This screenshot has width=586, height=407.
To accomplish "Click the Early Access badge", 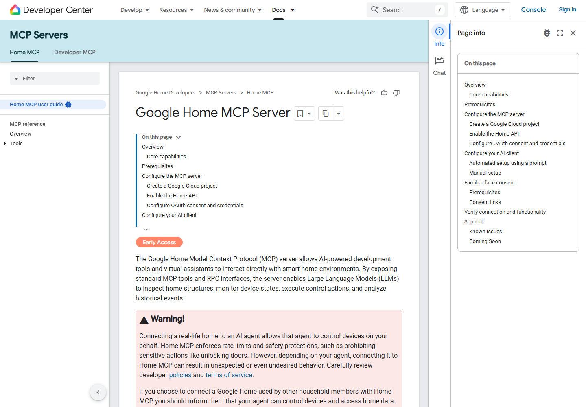I will pos(159,242).
